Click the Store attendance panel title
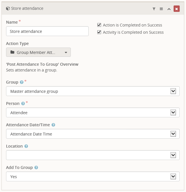Image resolution: width=186 pixels, height=192 pixels. coord(27,9)
